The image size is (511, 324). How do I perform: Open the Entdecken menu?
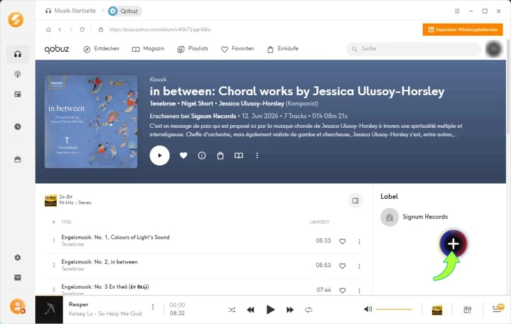[x=102, y=49]
